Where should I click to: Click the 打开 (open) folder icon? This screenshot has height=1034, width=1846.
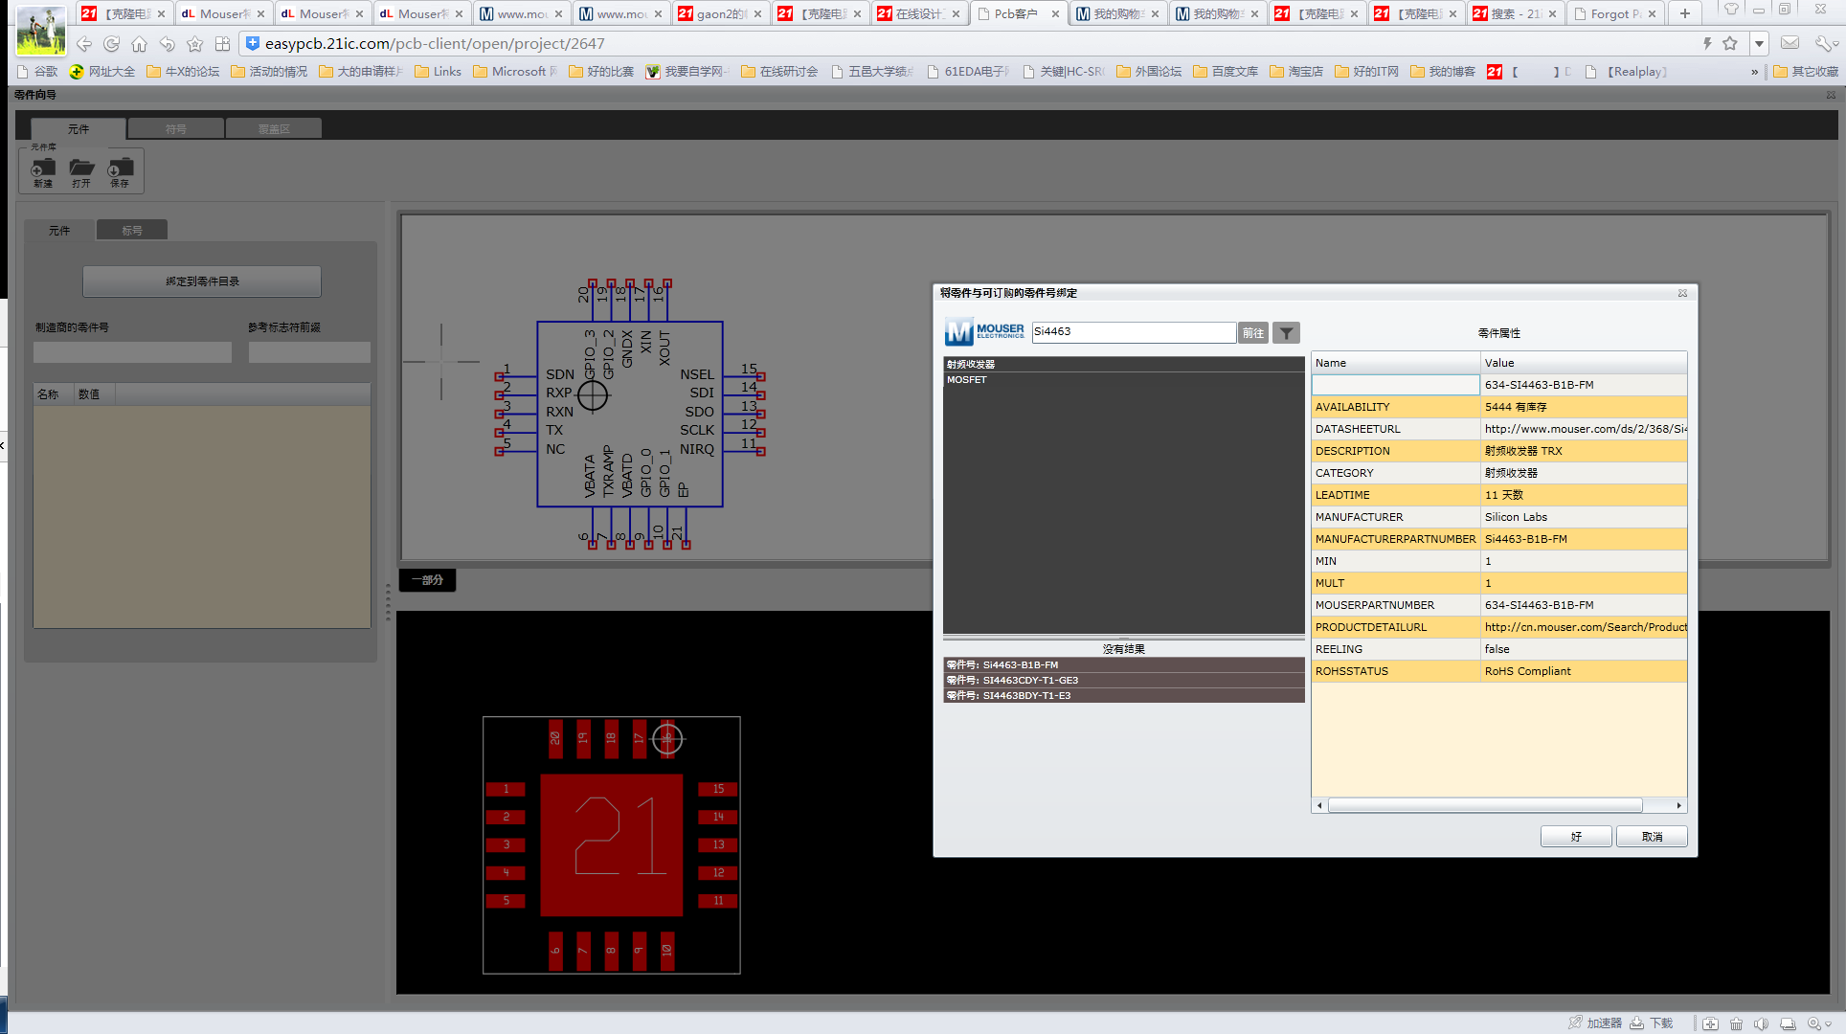(81, 171)
